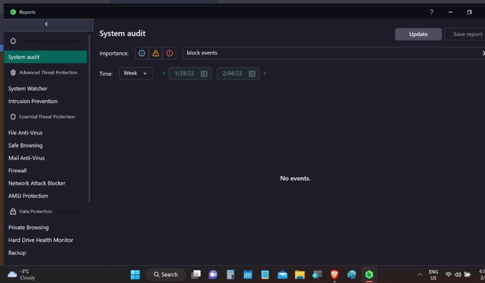The image size is (485, 283).
Task: Open the remote desktop monitor taskbar icon
Action: tap(317, 275)
